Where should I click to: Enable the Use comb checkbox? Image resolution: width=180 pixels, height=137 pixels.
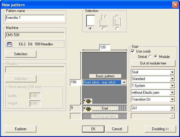[x=133, y=51]
